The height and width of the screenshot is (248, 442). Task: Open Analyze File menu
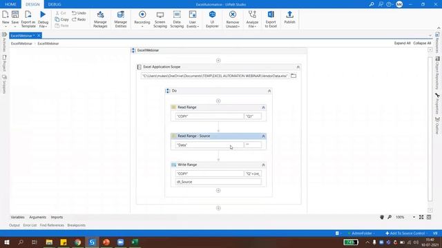[252, 19]
